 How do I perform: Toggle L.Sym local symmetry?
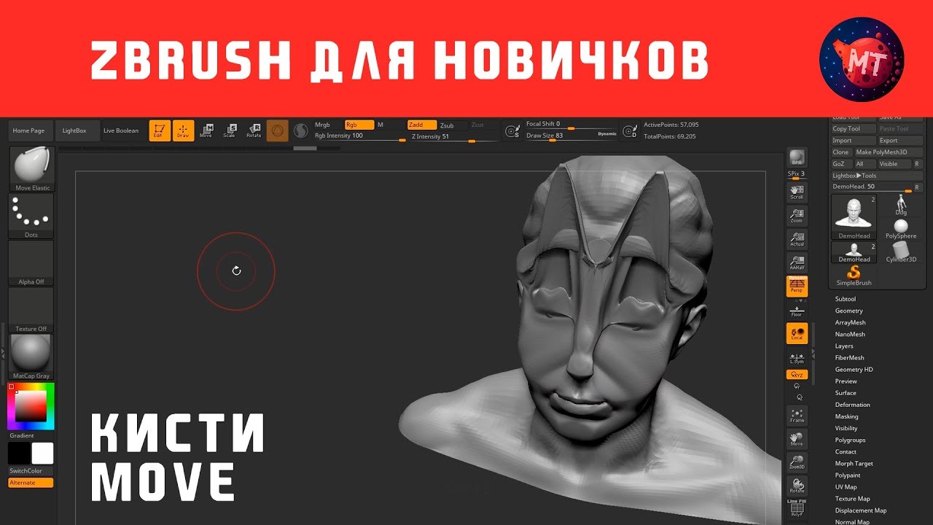click(797, 359)
